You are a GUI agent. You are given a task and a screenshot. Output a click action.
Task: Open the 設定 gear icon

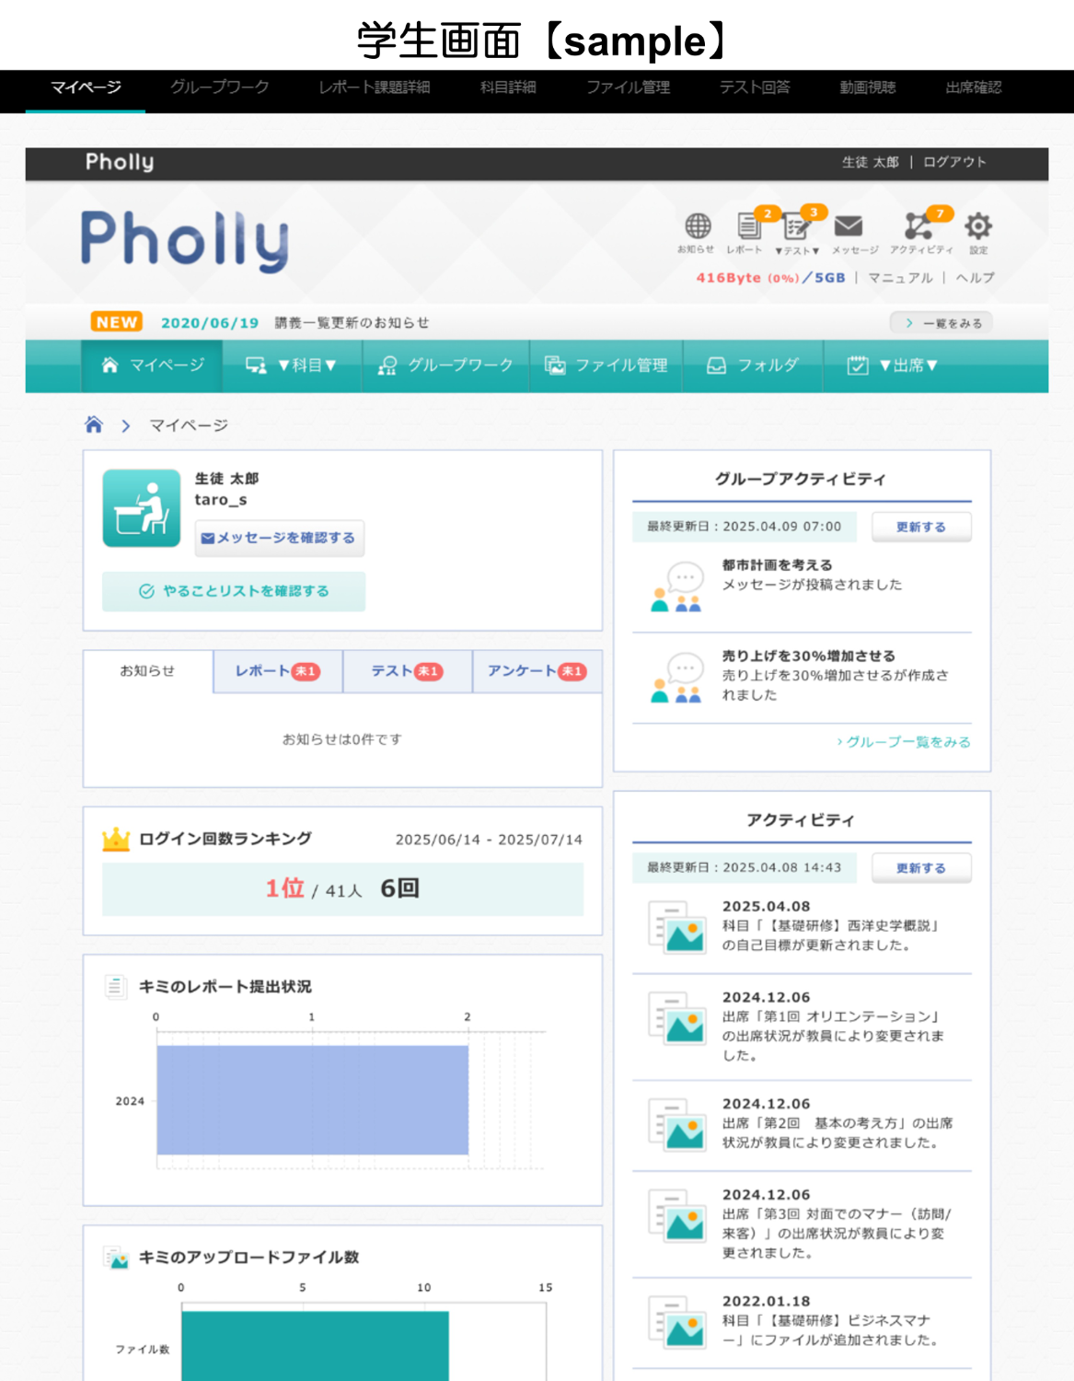977,226
